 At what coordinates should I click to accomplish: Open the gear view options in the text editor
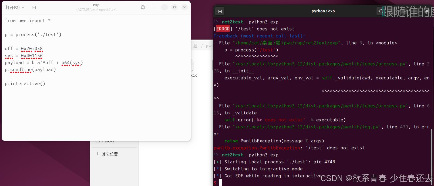pos(143,7)
